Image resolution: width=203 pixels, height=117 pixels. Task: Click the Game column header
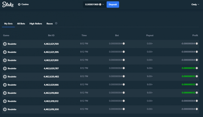pyautogui.click(x=6, y=35)
